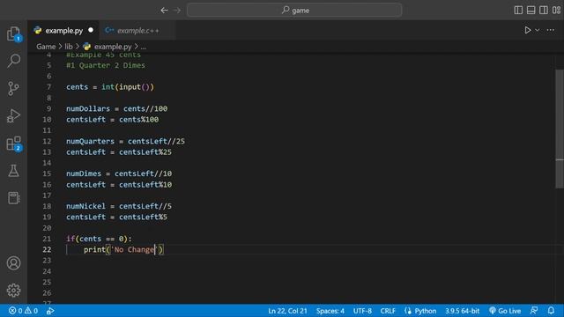Run the Python file with play button
The height and width of the screenshot is (317, 564).
527,30
